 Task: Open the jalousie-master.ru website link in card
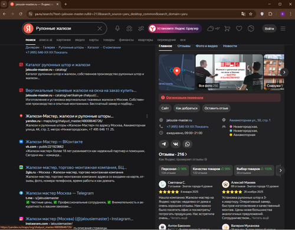(x=179, y=120)
